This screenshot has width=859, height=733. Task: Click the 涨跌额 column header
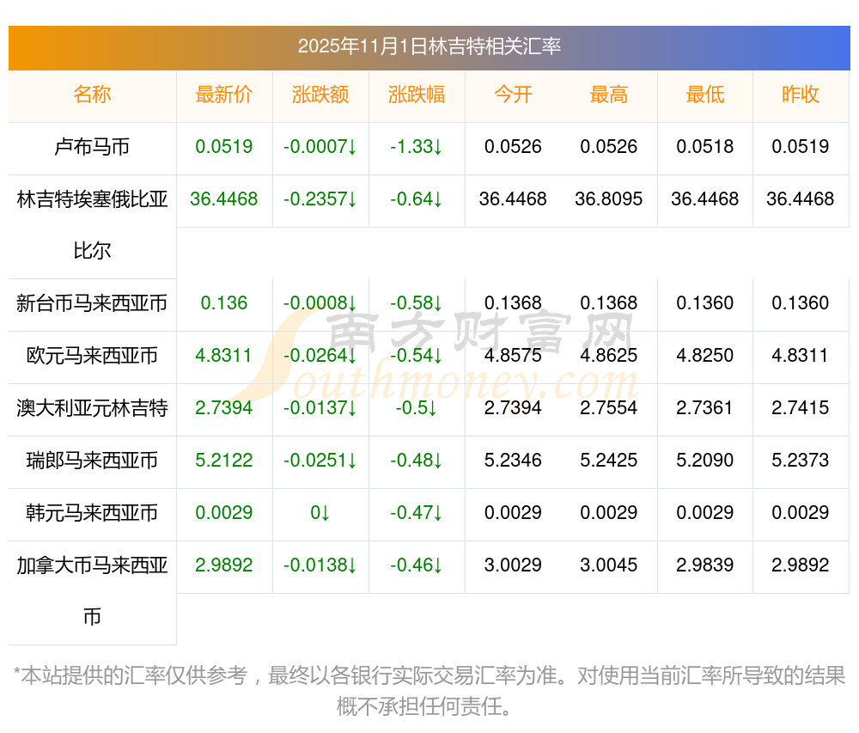point(320,95)
